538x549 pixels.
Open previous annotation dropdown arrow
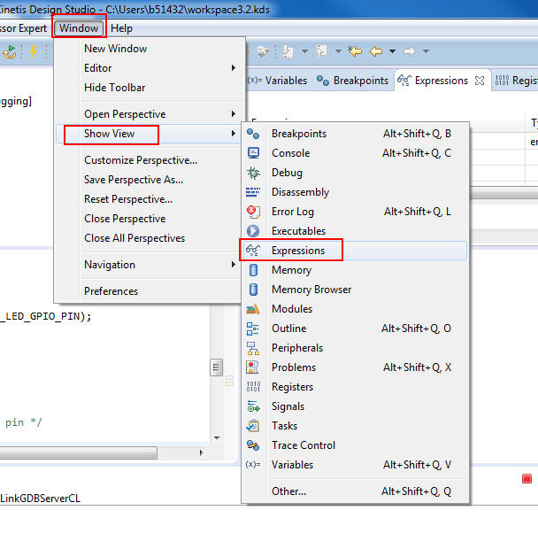(x=338, y=51)
